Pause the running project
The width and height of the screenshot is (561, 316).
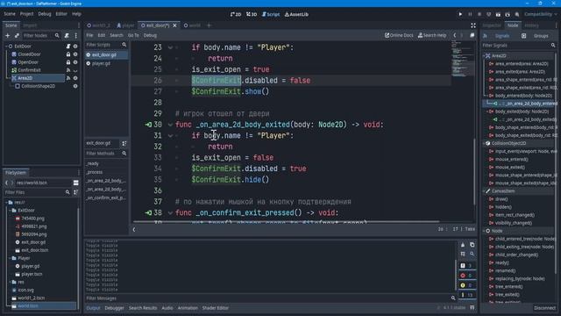(470, 14)
